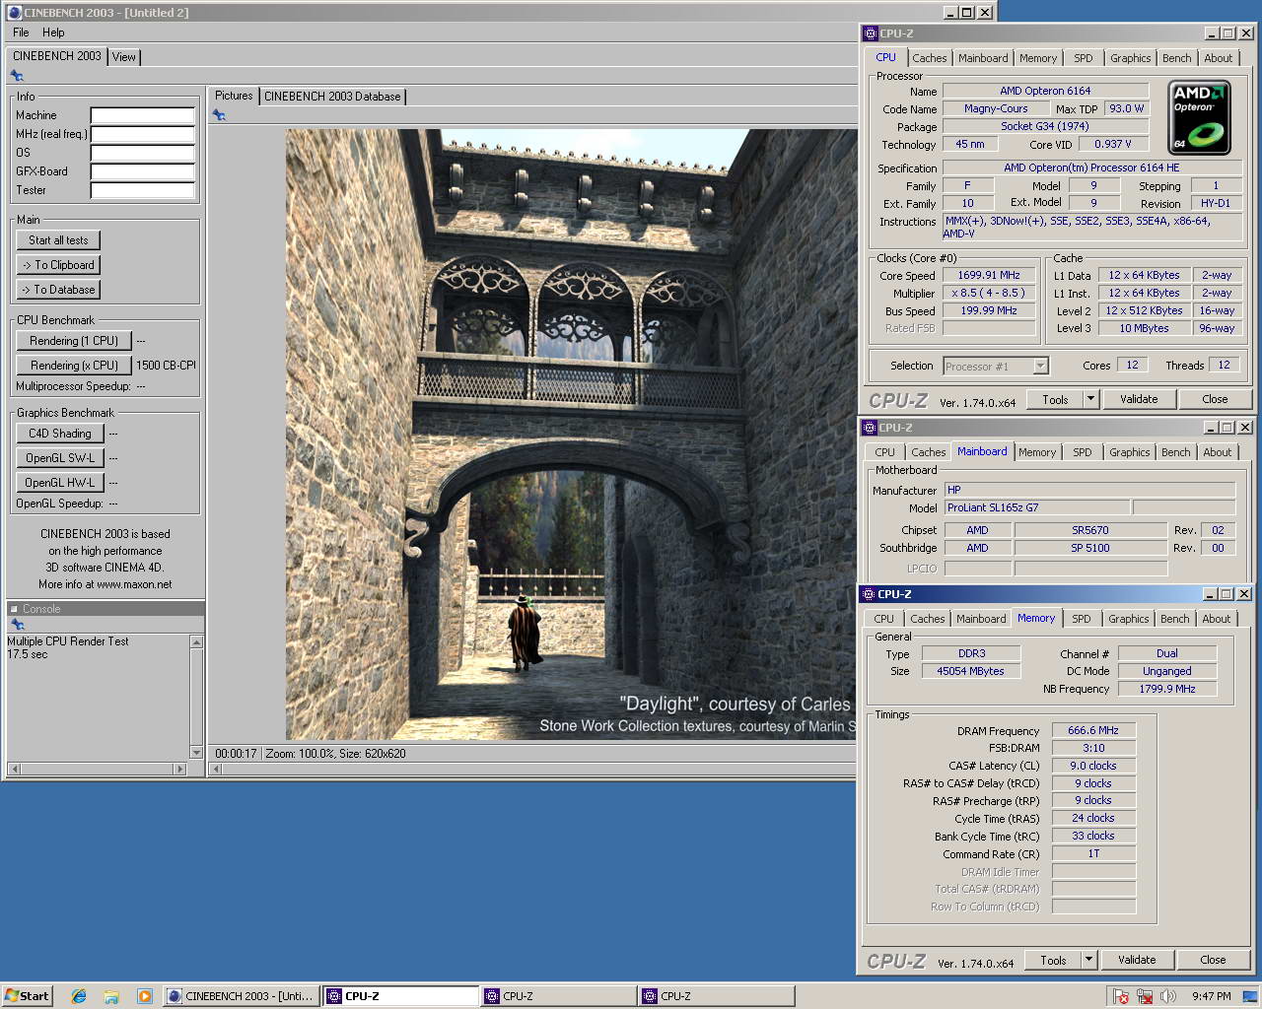
Task: Click the To Clipboard button
Action: pyautogui.click(x=58, y=265)
